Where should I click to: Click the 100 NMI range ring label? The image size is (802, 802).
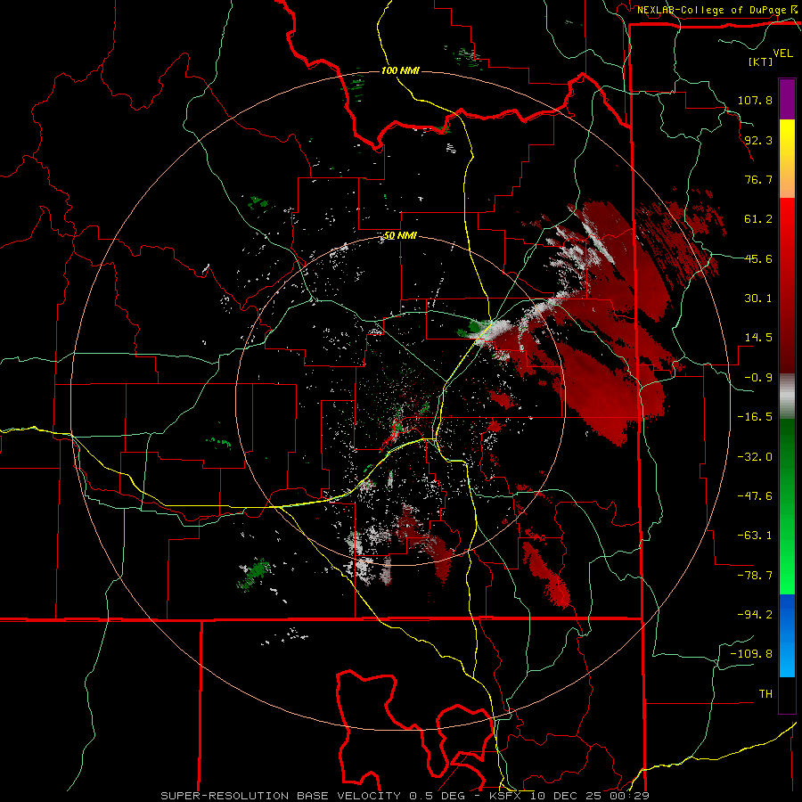tap(400, 70)
